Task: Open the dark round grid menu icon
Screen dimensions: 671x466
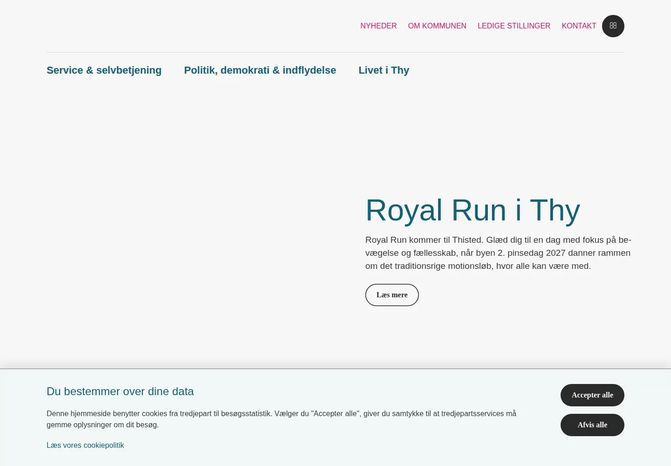Action: pos(613,26)
